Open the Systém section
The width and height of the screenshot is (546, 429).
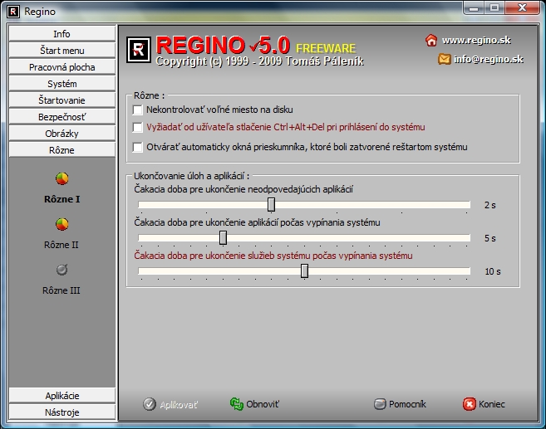pos(62,84)
